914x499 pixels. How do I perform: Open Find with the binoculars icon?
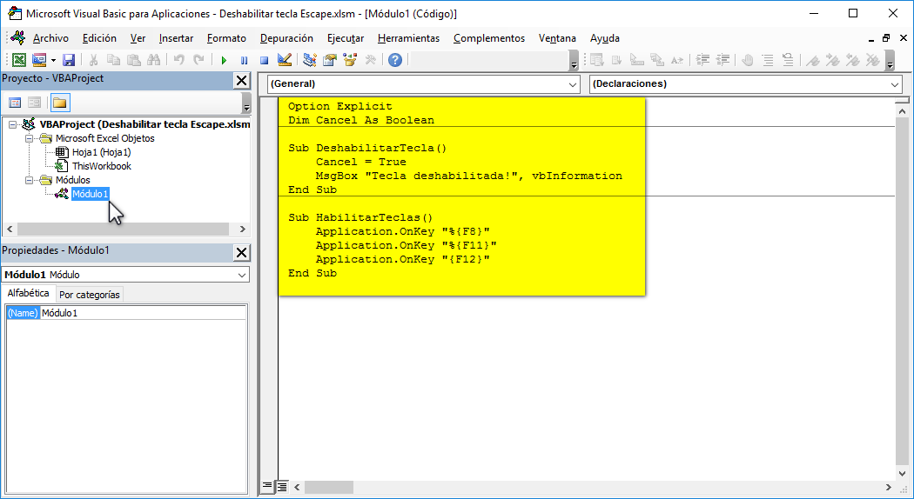click(x=154, y=60)
